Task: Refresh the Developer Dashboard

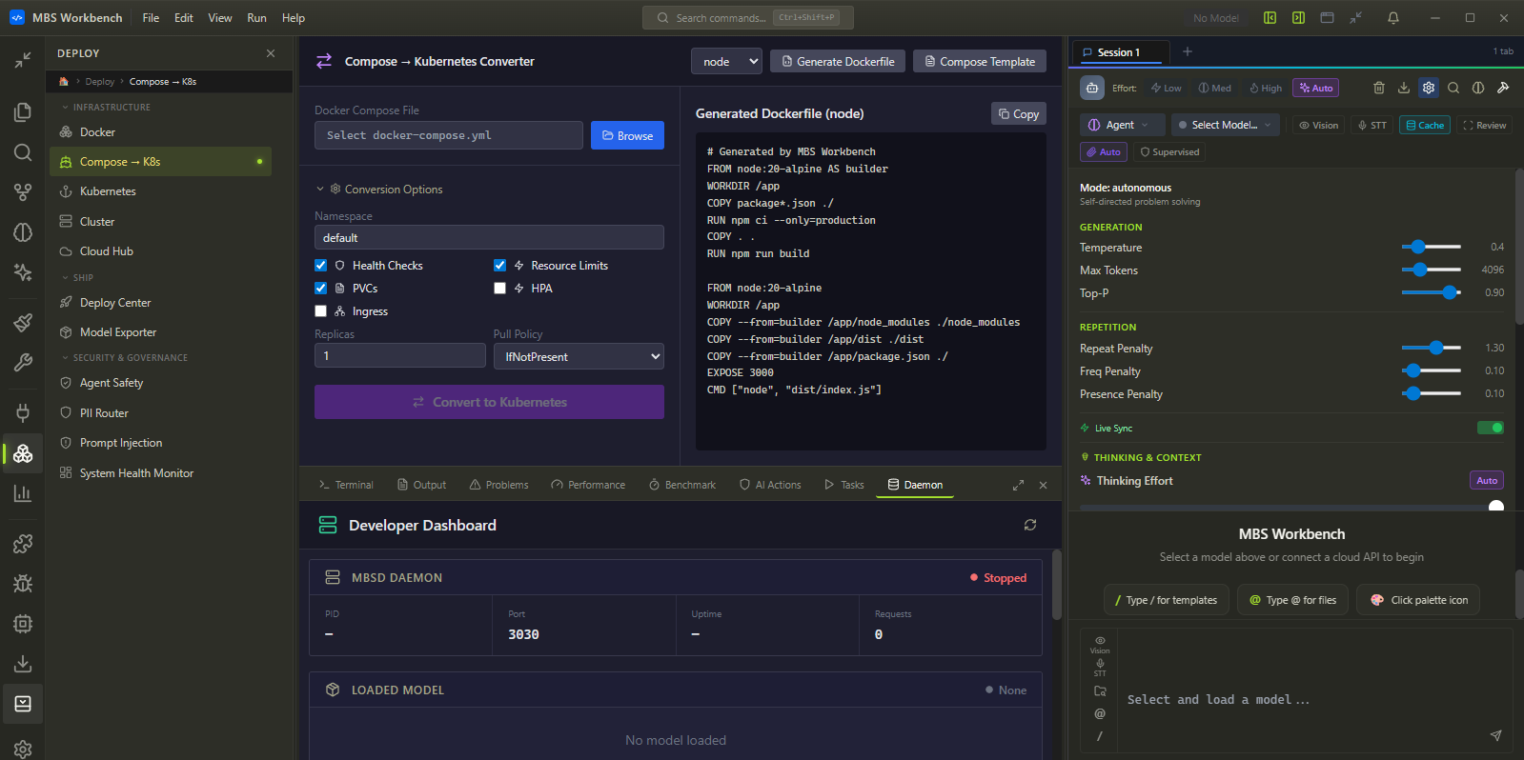Action: click(1029, 525)
